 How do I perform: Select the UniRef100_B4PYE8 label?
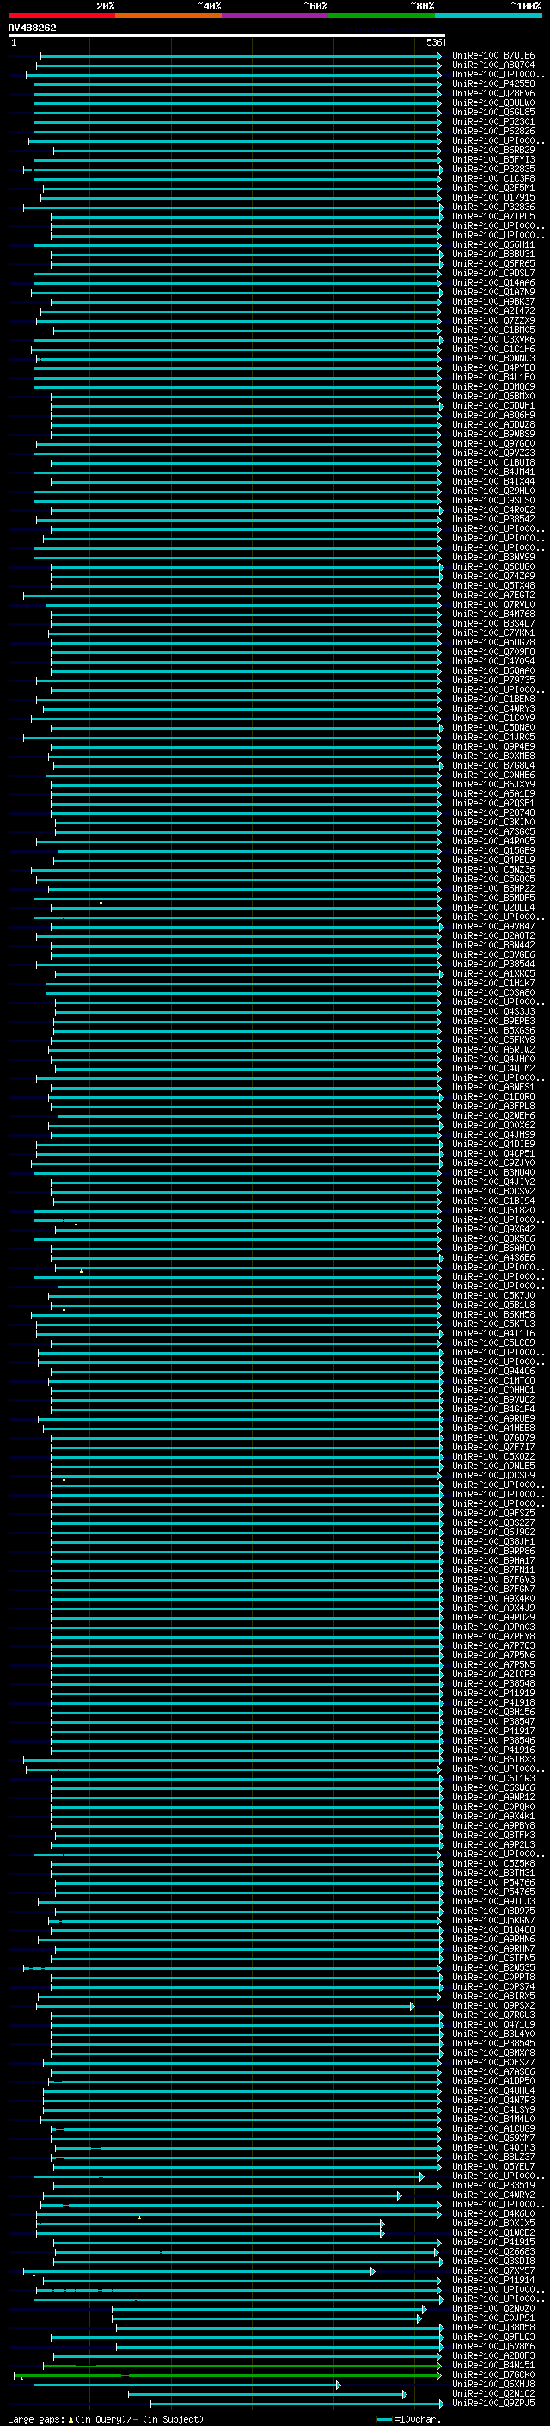(x=493, y=368)
